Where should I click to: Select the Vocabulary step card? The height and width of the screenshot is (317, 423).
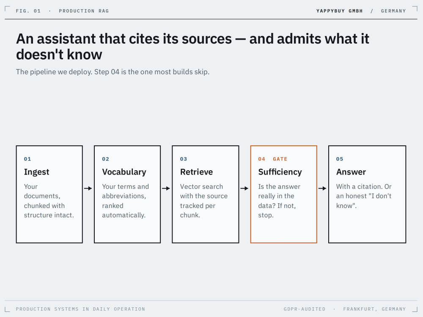click(127, 194)
